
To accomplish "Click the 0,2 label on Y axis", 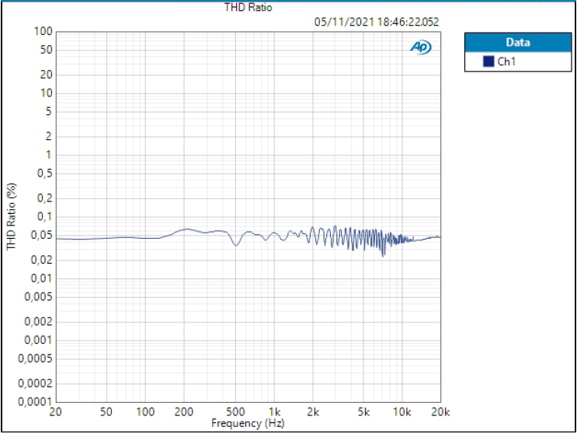I will 45,198.
